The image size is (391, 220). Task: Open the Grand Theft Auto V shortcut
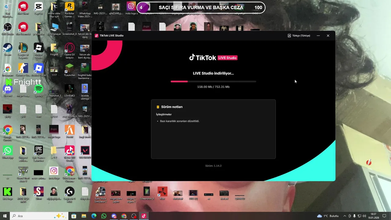click(23, 174)
